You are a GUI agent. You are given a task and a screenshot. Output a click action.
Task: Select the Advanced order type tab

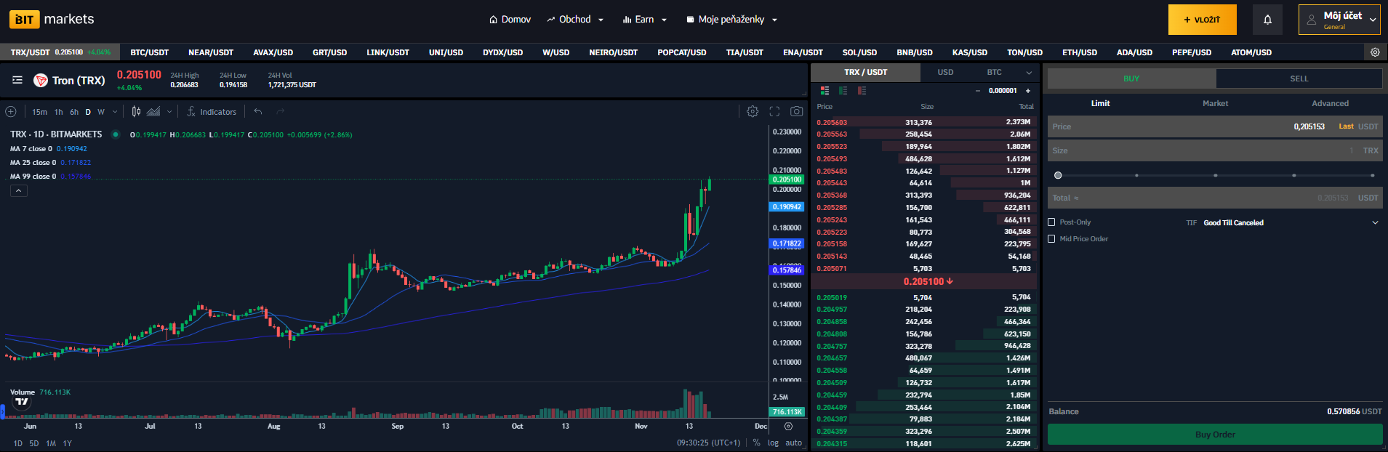pyautogui.click(x=1330, y=103)
